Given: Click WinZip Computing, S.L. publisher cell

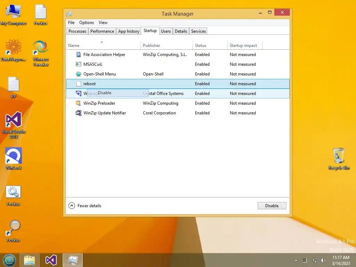Looking at the screenshot, I should point(165,55).
